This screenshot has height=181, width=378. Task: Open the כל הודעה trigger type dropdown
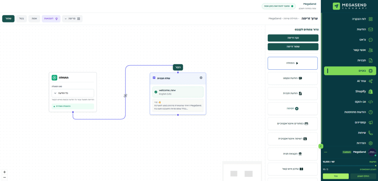(73, 93)
